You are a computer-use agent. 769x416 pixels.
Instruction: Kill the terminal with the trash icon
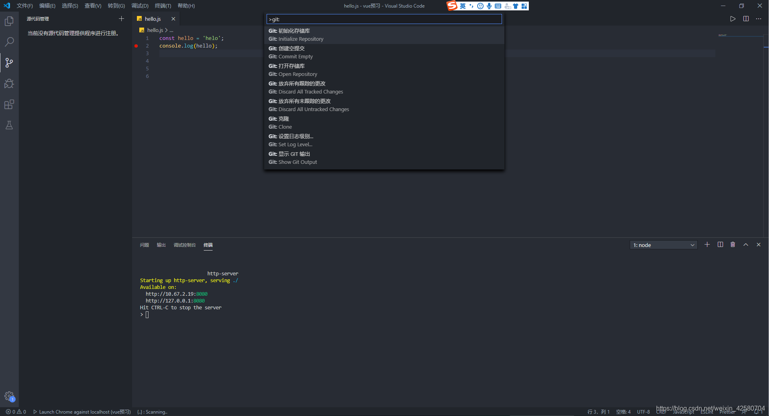coord(733,245)
